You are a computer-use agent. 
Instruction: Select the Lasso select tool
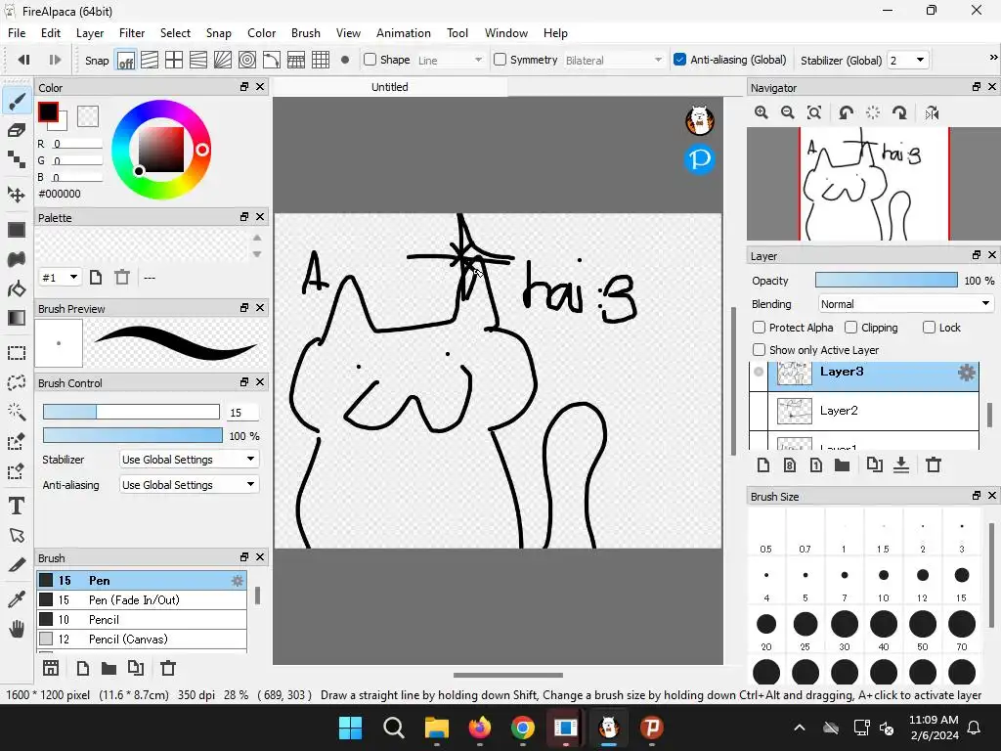coord(17,382)
